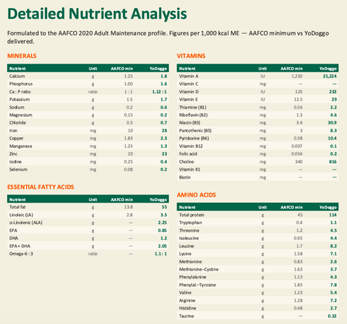Click Taurine YoDoggo value 0.32
The width and height of the screenshot is (347, 324).
point(333,316)
